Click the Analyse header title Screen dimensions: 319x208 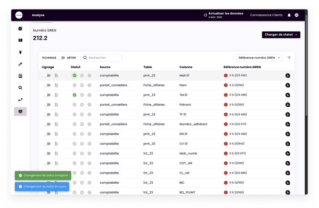(x=38, y=15)
